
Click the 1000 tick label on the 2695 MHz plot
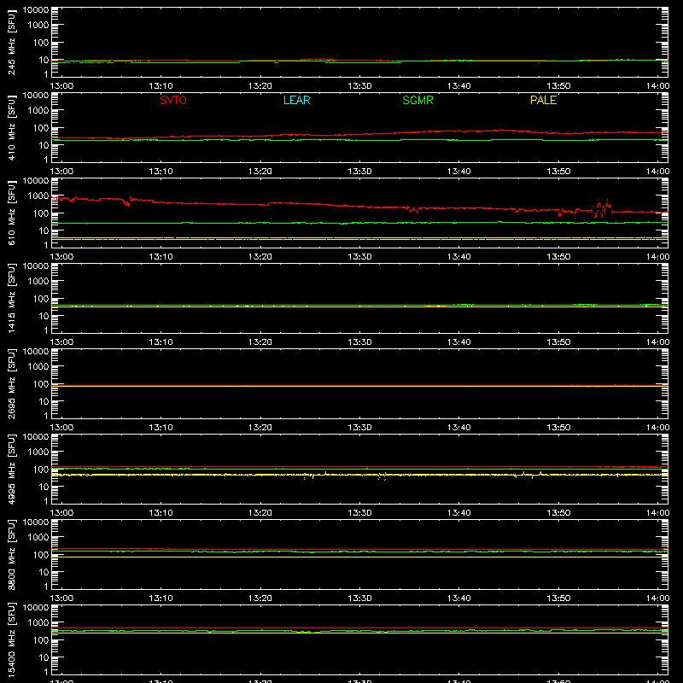[38, 367]
